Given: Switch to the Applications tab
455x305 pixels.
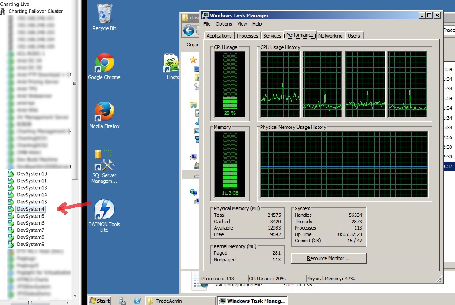Looking at the screenshot, I should 219,36.
